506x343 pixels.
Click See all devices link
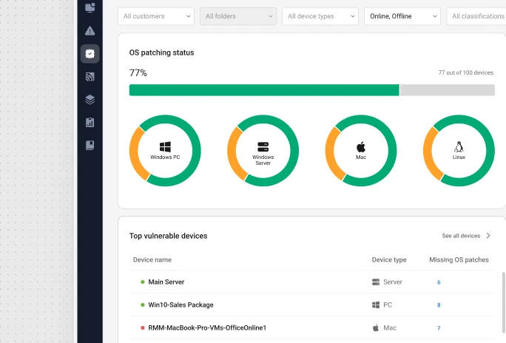tap(461, 236)
